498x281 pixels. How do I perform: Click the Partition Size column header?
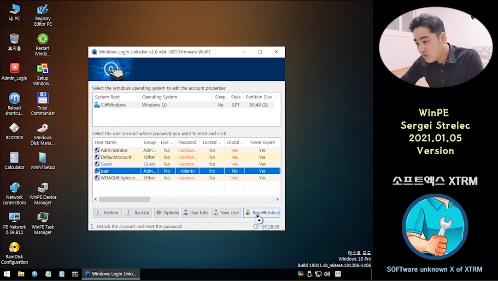258,97
